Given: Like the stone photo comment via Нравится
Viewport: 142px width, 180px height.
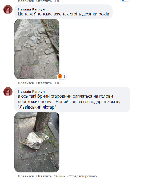Looking at the screenshot, I should [x=26, y=176].
